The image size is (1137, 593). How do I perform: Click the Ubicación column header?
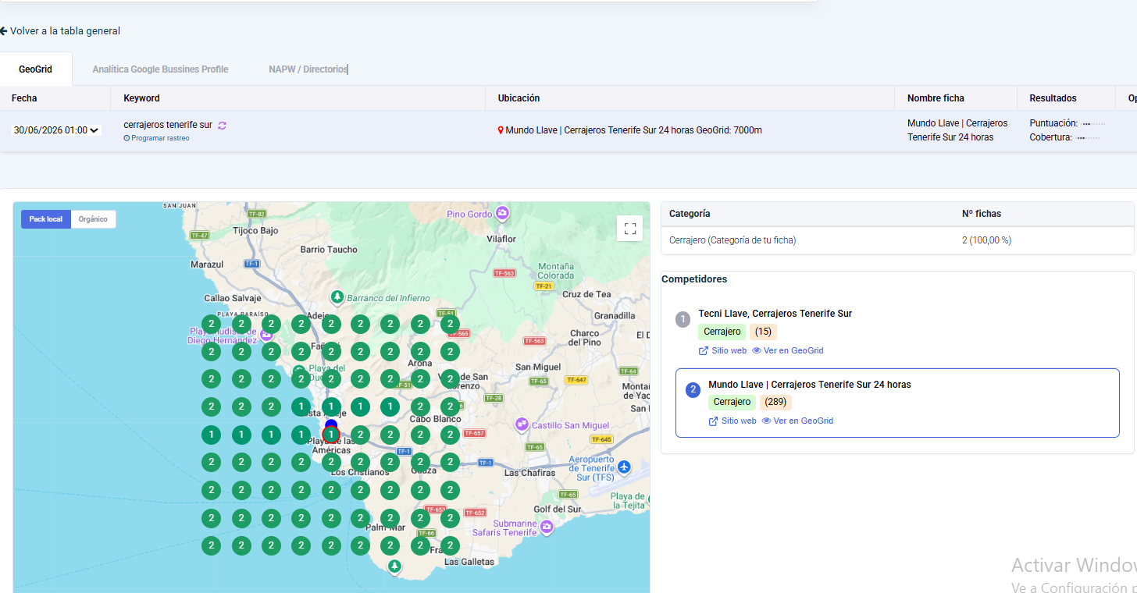tap(519, 98)
